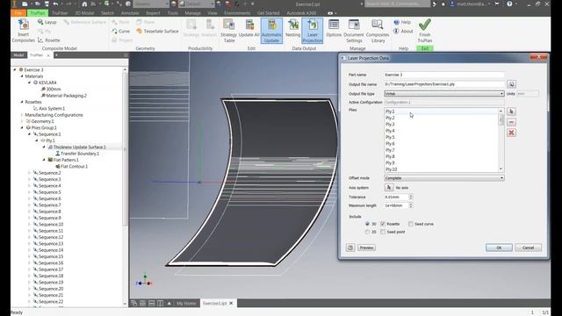Click the Update All icon
Image resolution: width=562 pixels, height=316 pixels.
[249, 29]
